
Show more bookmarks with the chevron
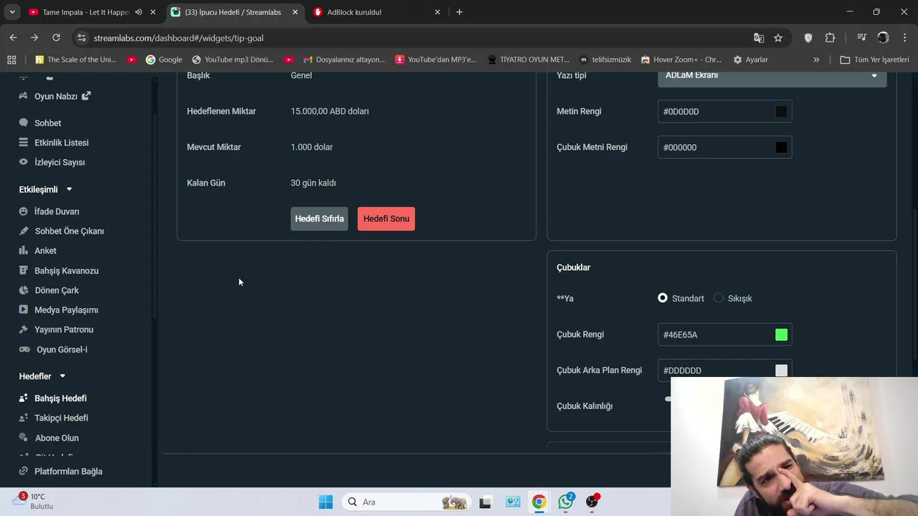(x=816, y=59)
